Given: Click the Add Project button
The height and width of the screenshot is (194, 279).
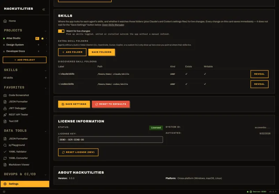Looking at the screenshot, I should 24,60.
